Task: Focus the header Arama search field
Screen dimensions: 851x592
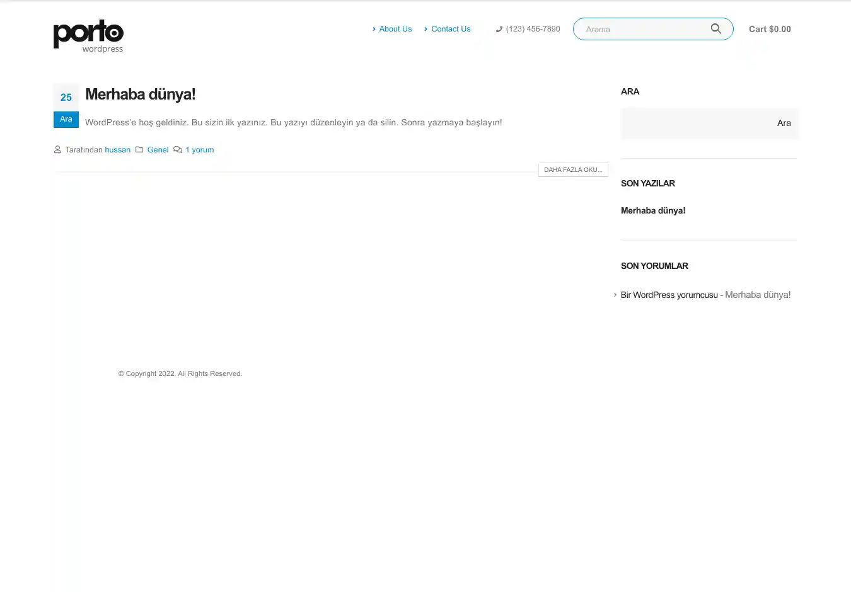Action: coord(643,29)
